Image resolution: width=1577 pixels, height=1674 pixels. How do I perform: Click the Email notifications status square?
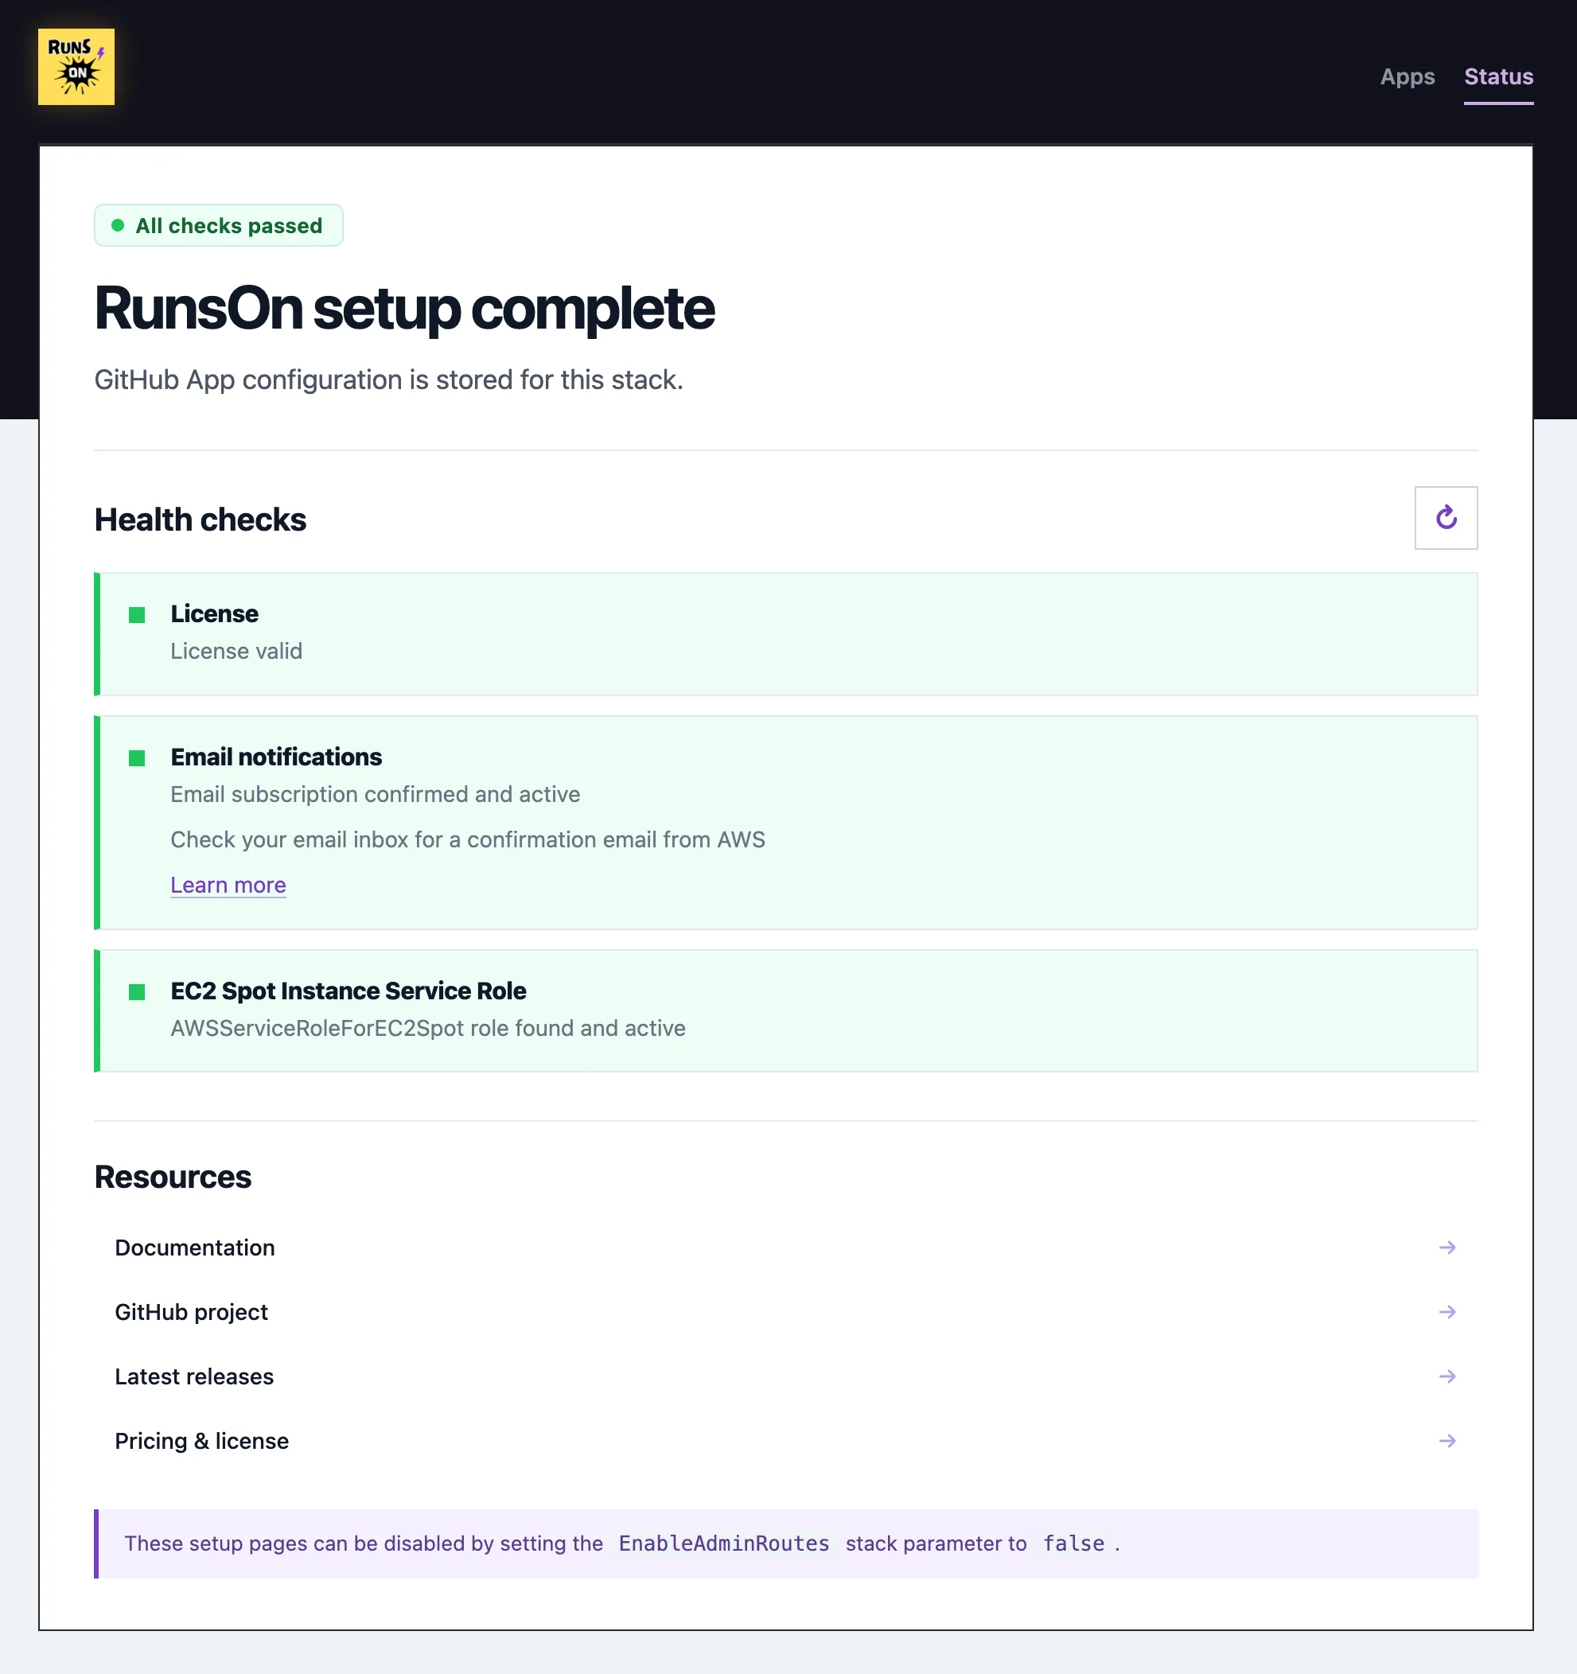point(136,758)
